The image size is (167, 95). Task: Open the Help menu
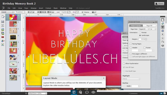70,8
